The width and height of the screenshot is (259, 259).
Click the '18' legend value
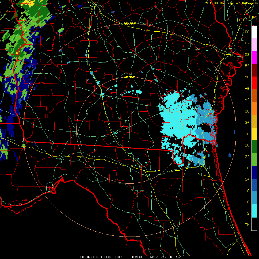point(247,168)
